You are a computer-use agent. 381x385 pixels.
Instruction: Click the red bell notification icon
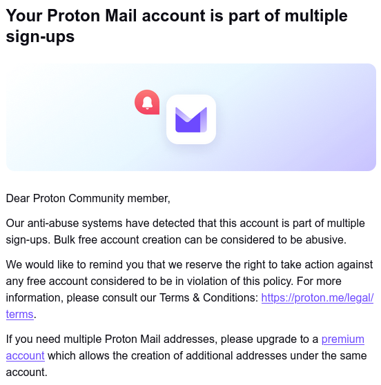click(147, 102)
